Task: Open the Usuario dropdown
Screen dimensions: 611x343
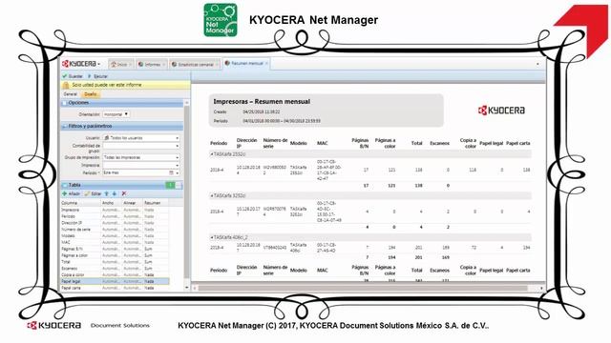Action: point(178,138)
